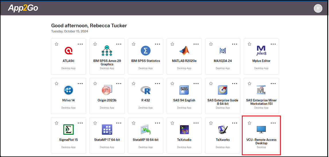
Task: Open the MAXQDA 24 icon
Action: [223, 51]
